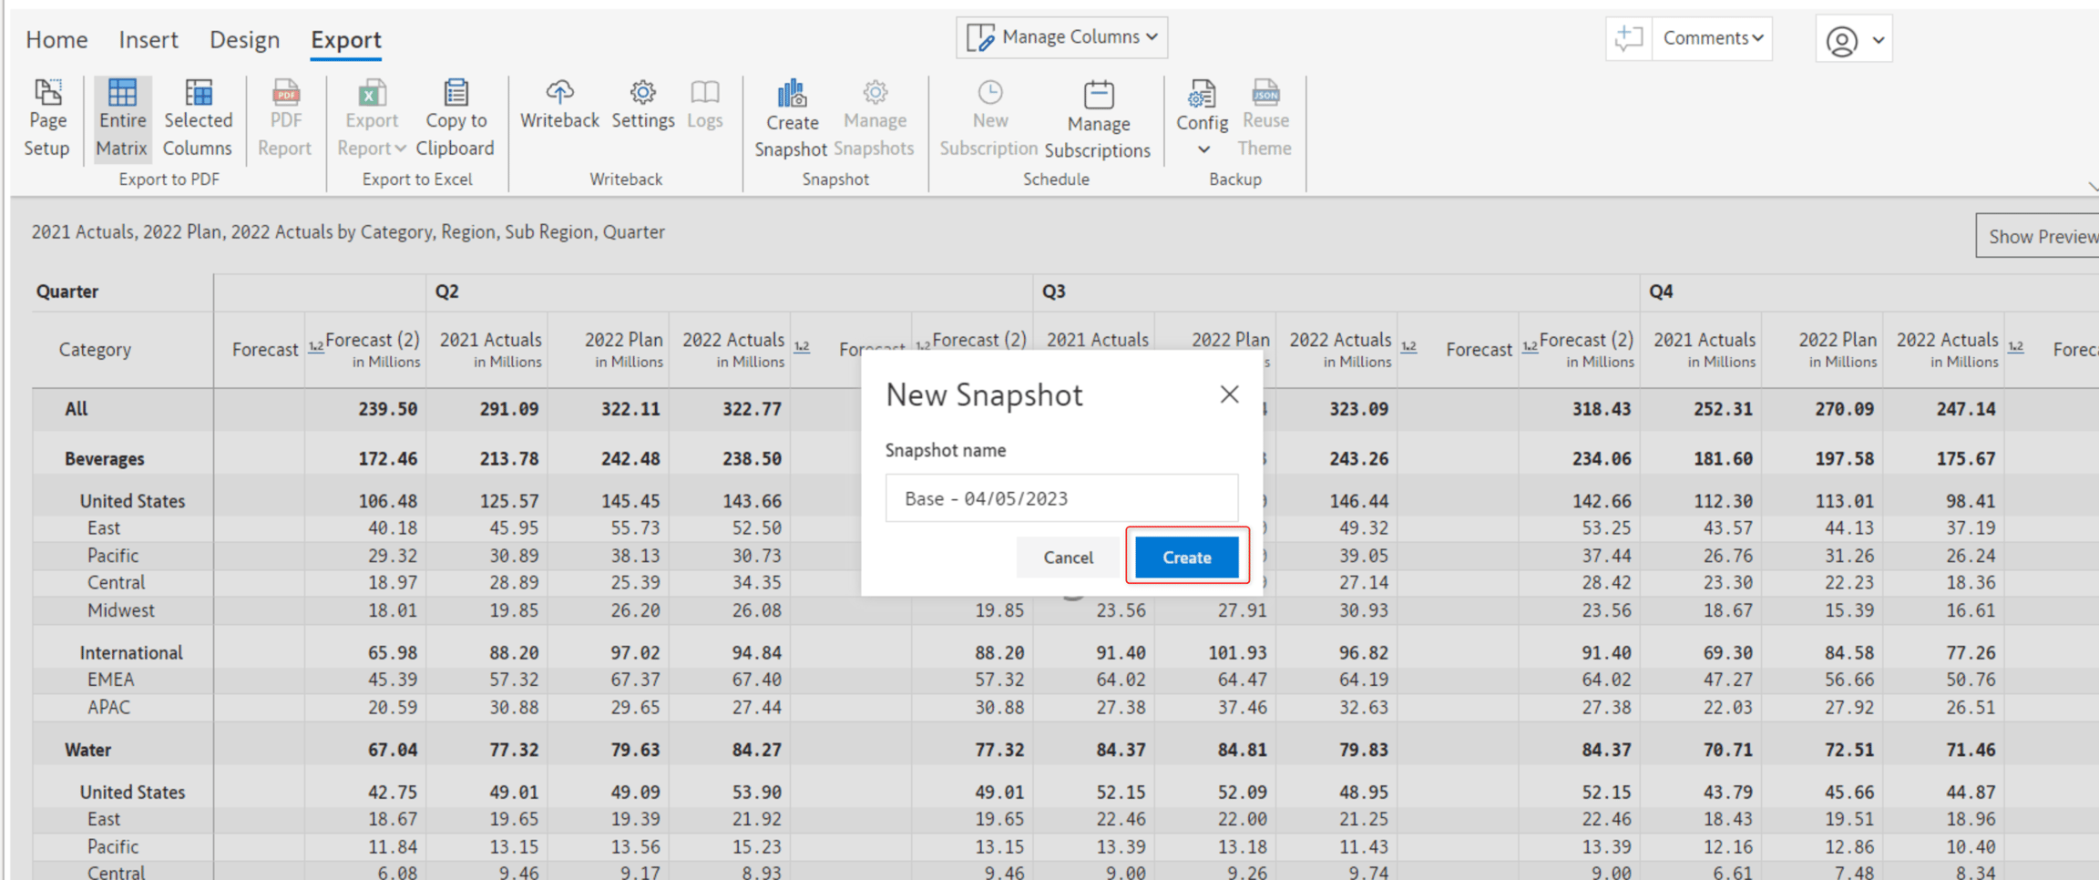Open Manage Subscriptions calendar icon

1098,94
